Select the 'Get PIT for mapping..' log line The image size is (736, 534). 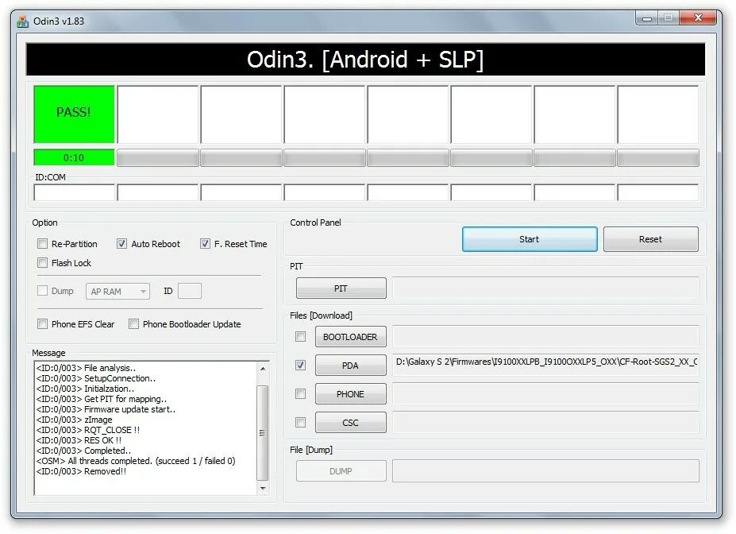tap(102, 399)
